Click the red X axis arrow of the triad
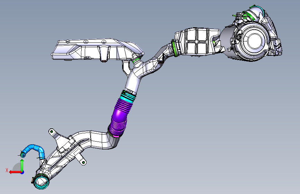The width and height of the screenshot is (300, 194). (15, 172)
